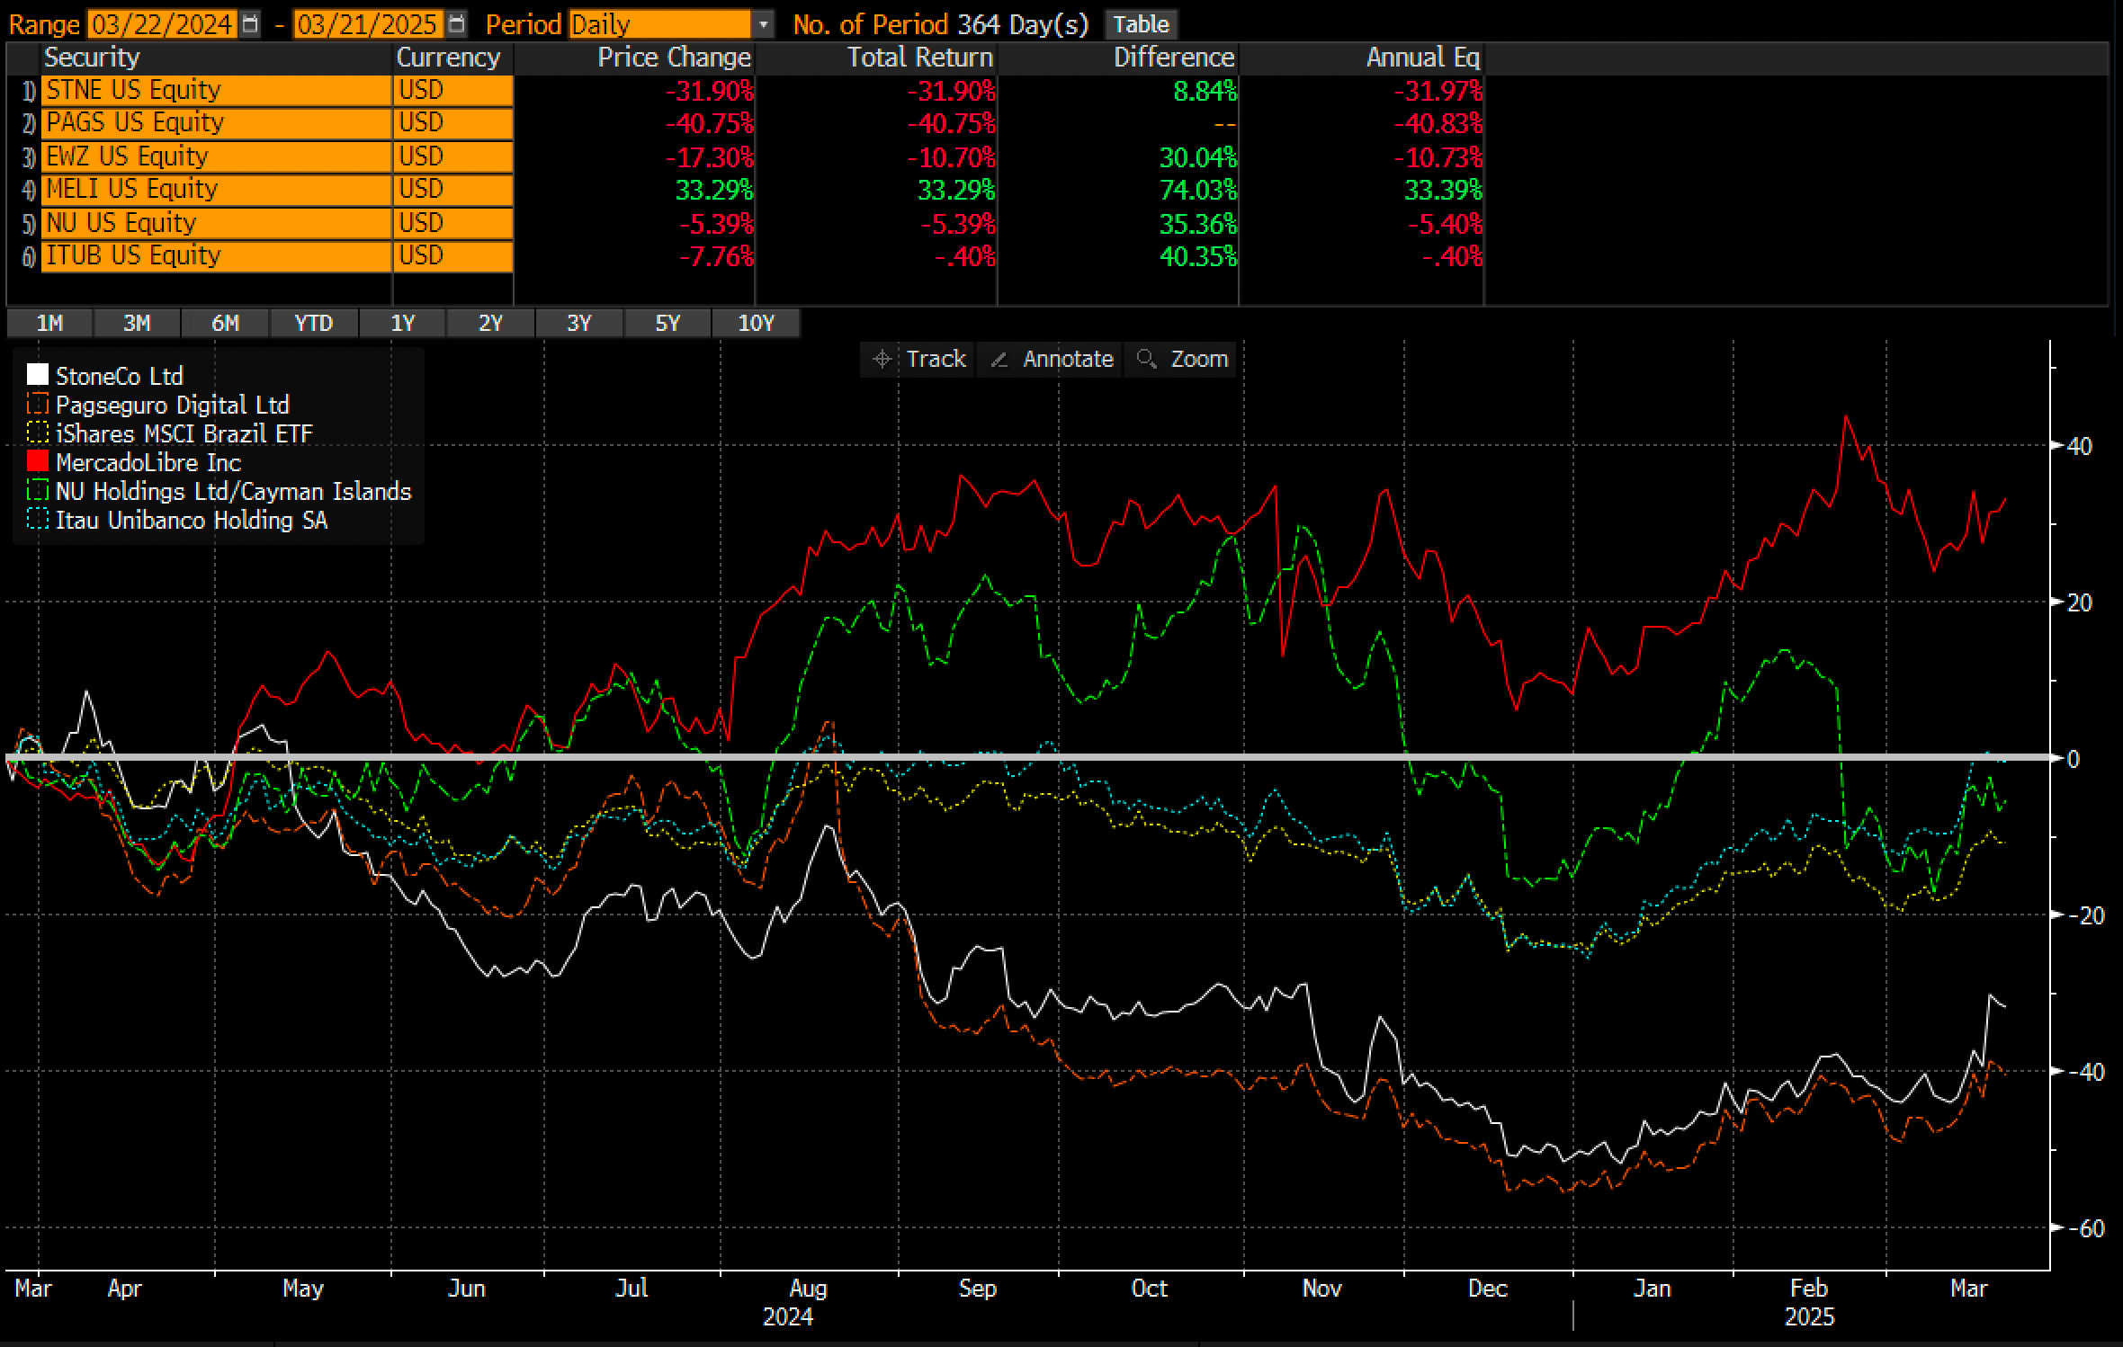The image size is (2123, 1347).
Task: Click the Itau Unibanco legend marker icon
Action: tap(38, 520)
